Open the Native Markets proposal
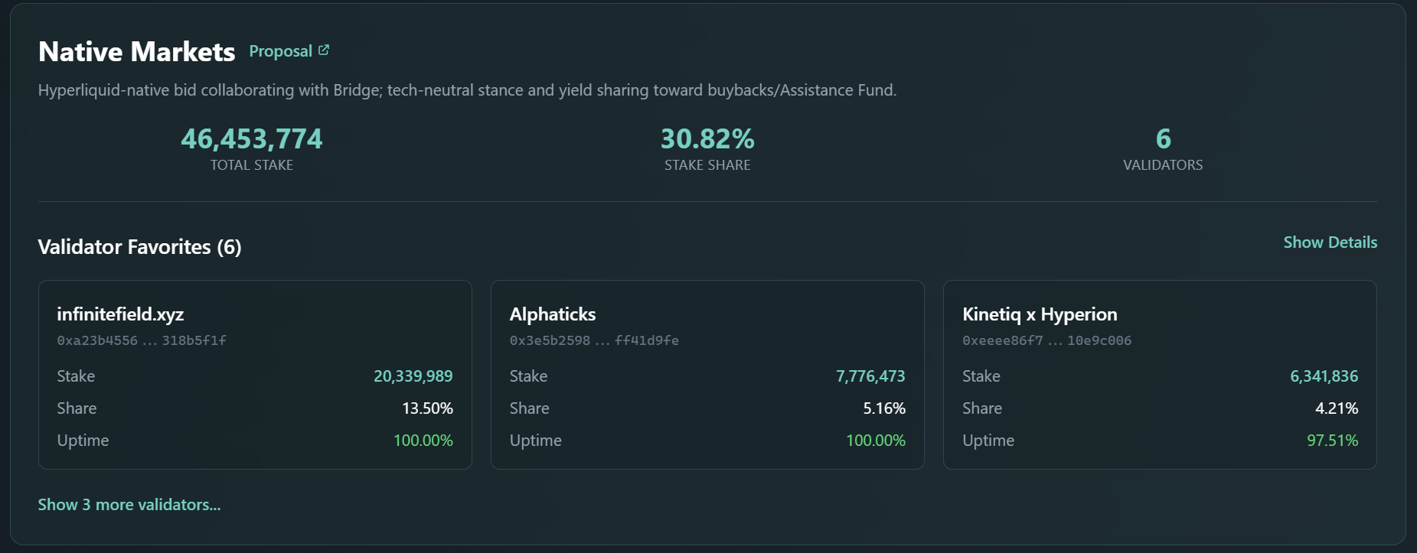1417x553 pixels. [x=279, y=50]
